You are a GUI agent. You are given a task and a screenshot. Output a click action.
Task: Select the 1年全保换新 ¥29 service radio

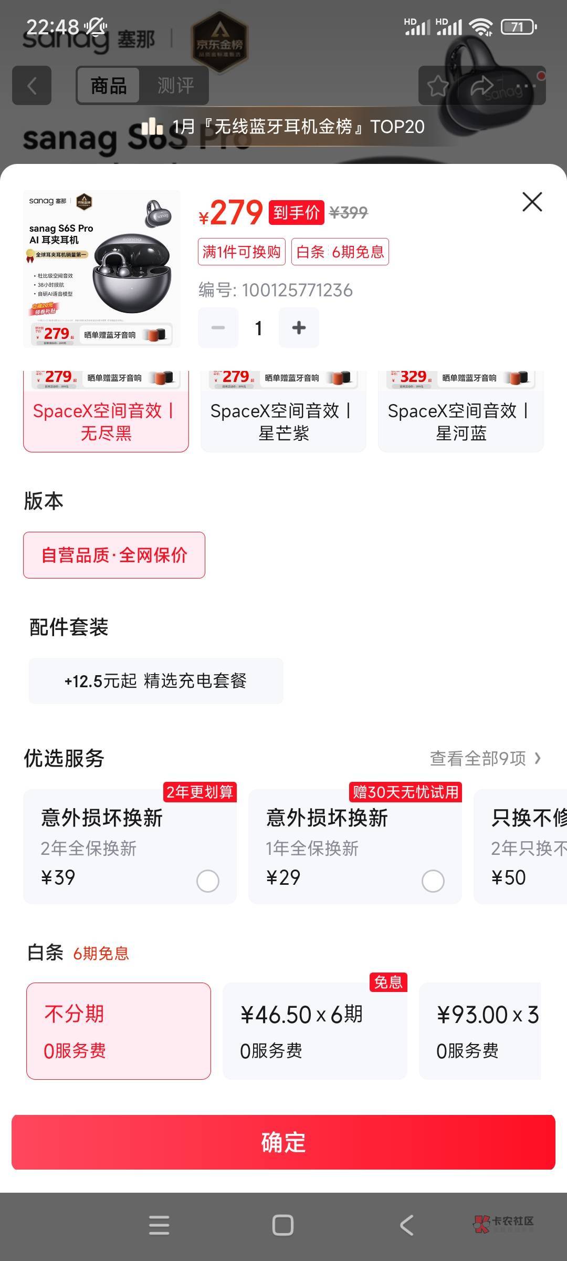pyautogui.click(x=433, y=881)
